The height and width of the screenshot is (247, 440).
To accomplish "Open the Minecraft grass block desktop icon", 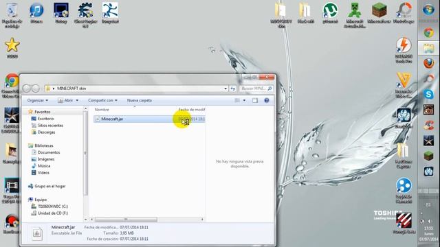I will [x=379, y=13].
